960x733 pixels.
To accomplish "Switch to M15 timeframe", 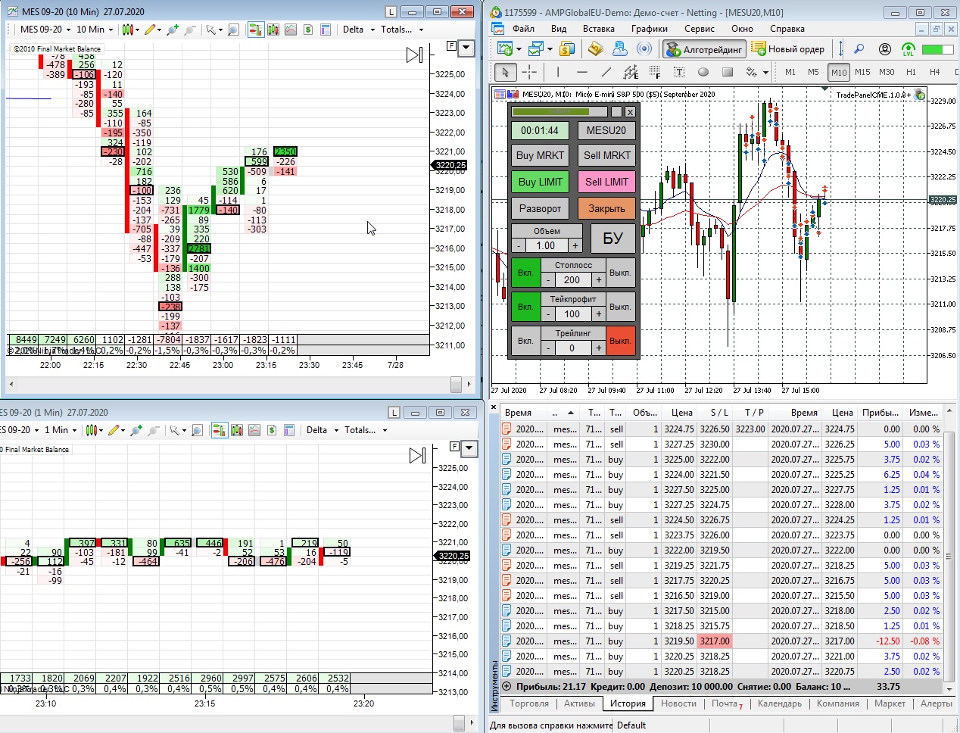I will coord(862,72).
